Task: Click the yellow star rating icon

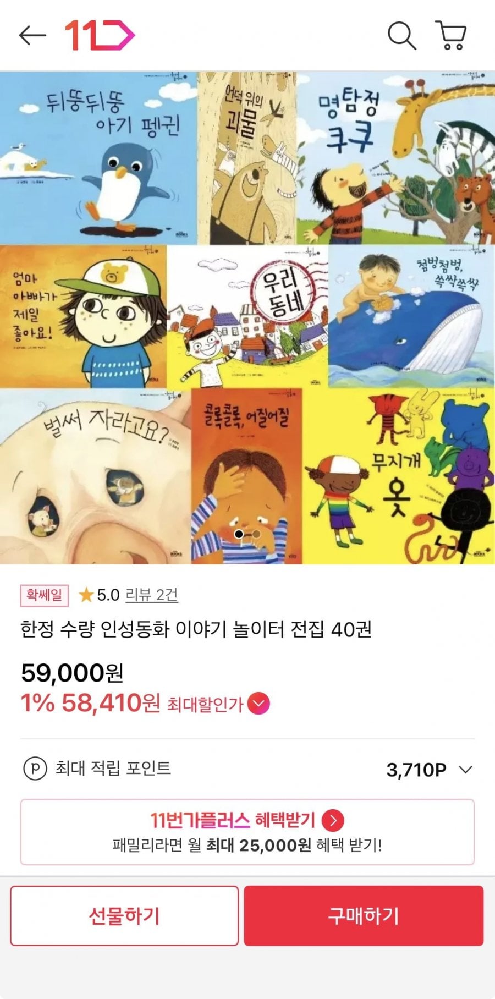Action: pyautogui.click(x=86, y=595)
